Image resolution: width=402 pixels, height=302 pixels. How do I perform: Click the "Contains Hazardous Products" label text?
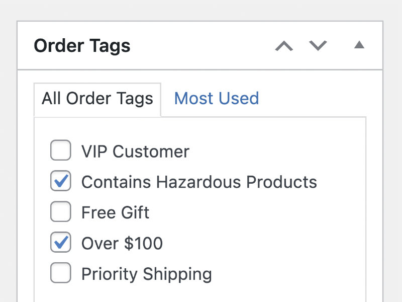click(199, 182)
